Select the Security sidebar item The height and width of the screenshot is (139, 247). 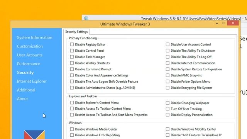tap(25, 73)
